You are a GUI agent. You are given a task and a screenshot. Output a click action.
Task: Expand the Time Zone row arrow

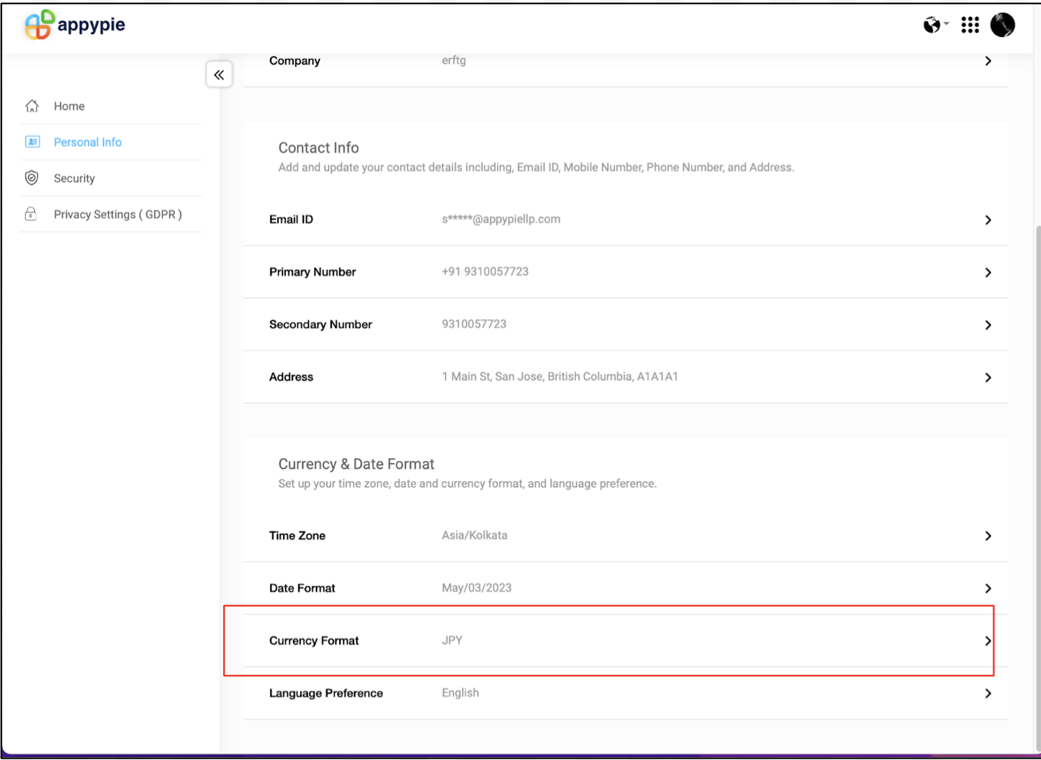(x=988, y=536)
